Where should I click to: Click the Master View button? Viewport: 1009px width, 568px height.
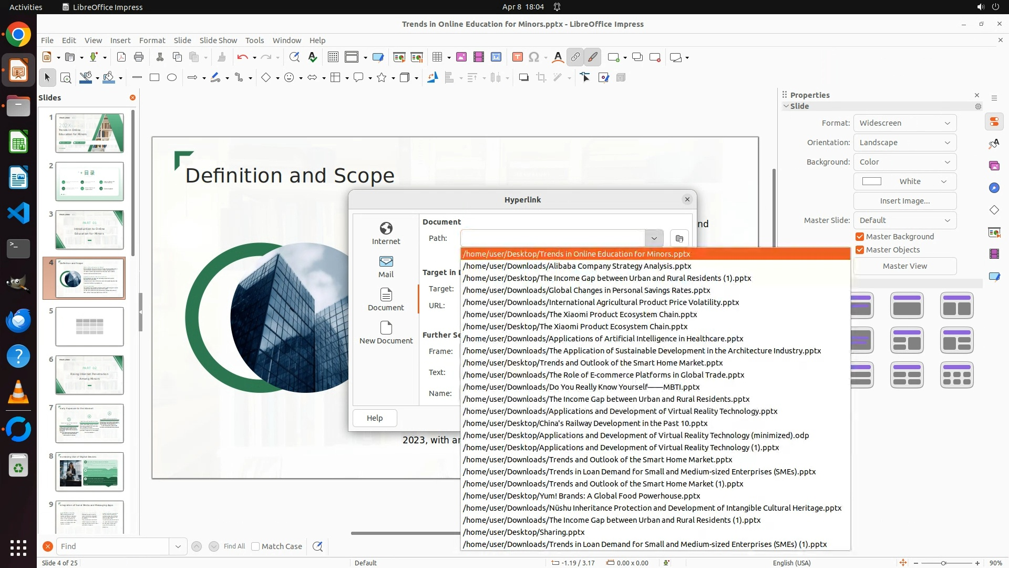(x=904, y=266)
